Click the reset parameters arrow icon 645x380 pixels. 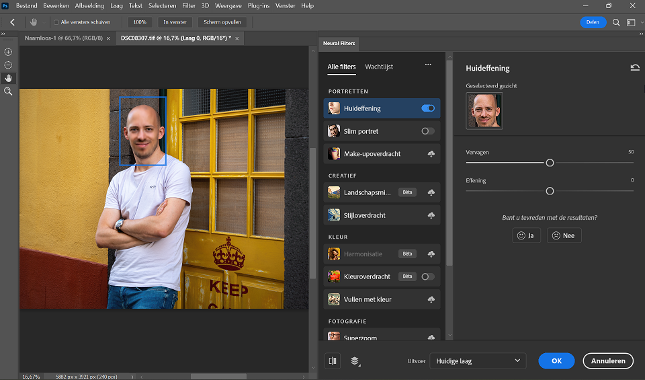coord(635,68)
